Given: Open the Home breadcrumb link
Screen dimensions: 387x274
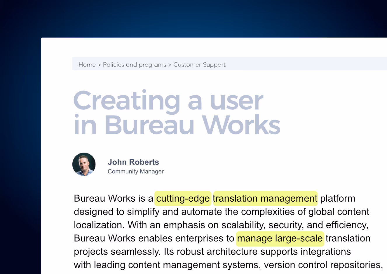Looking at the screenshot, I should [x=87, y=64].
